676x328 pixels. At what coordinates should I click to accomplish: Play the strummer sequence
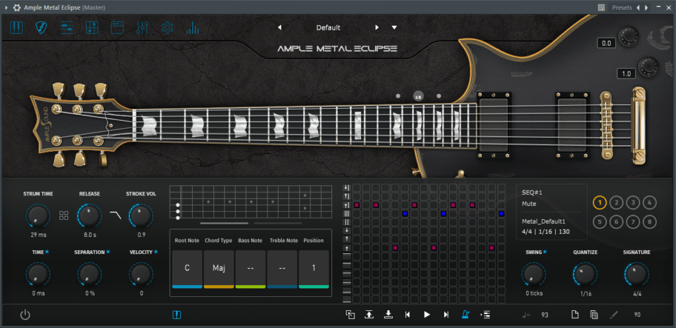click(427, 315)
